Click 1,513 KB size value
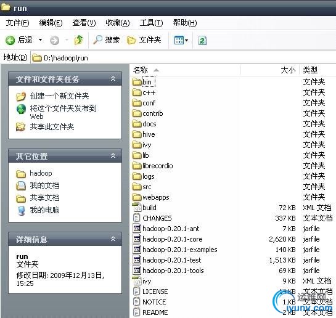The height and width of the screenshot is (318, 336). click(282, 260)
